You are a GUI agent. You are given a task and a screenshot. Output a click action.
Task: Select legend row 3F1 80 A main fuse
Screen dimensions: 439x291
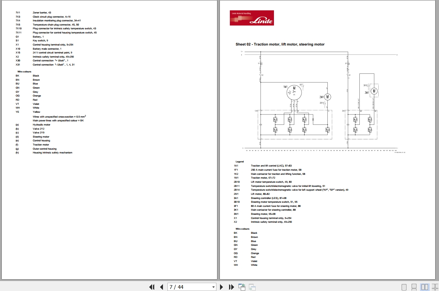267,206
